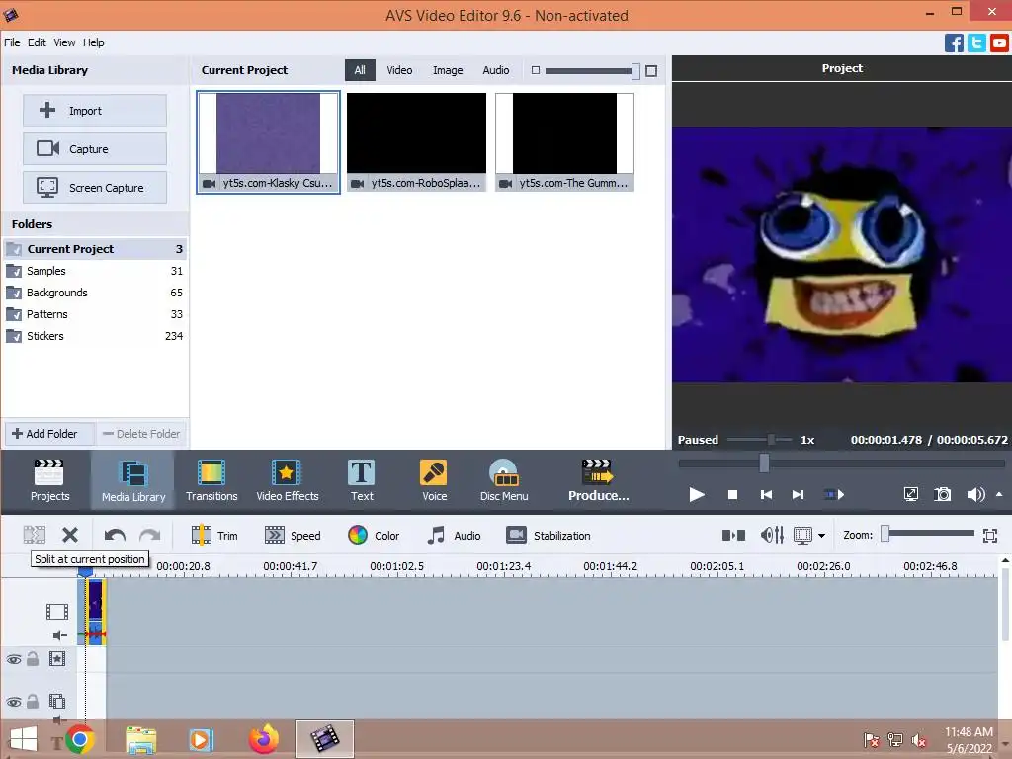Select the Patterns folder
This screenshot has height=759, width=1012.
coord(94,314)
